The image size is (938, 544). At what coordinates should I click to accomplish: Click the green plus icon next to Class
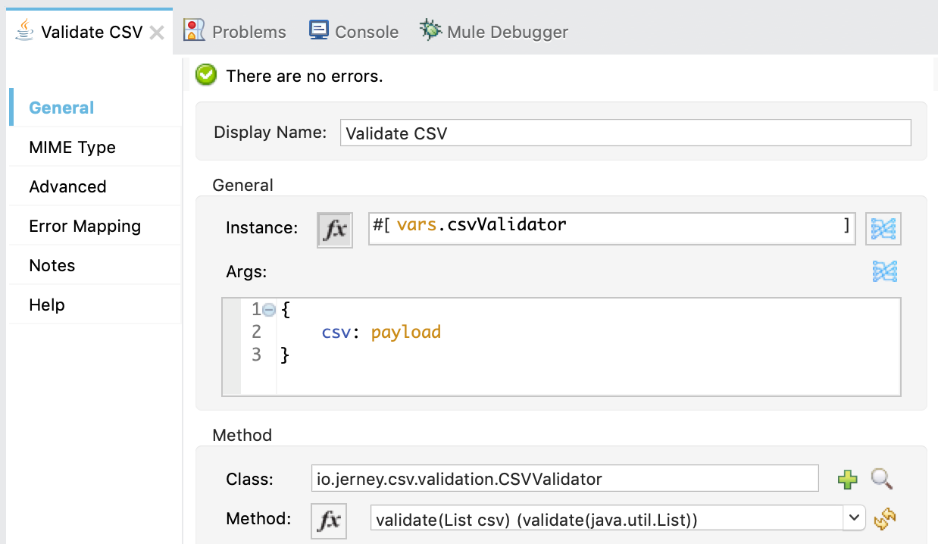[x=847, y=479]
